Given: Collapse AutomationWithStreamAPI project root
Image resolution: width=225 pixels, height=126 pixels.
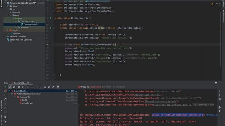Looking at the screenshot, I should coord(5,3).
